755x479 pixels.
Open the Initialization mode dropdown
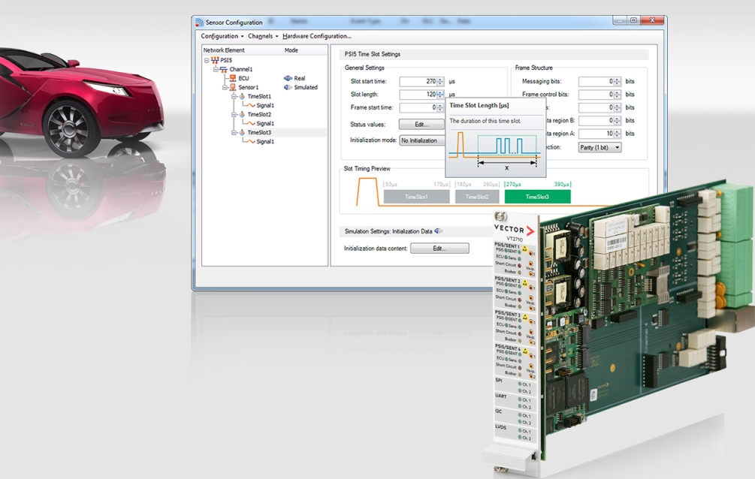(x=422, y=140)
